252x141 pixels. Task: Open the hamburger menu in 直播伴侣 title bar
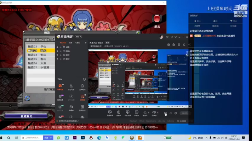coord(179,37)
